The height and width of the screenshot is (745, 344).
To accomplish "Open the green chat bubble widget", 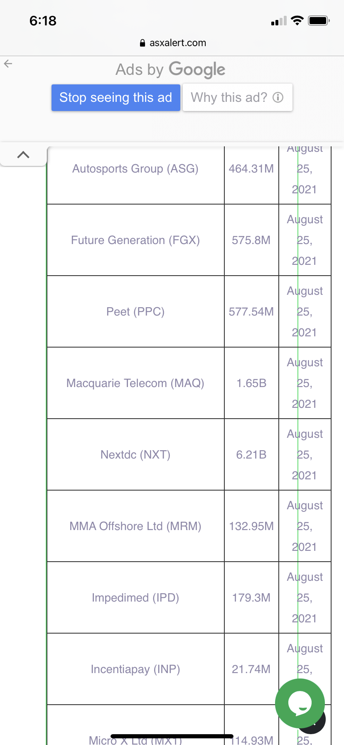I will tap(300, 703).
